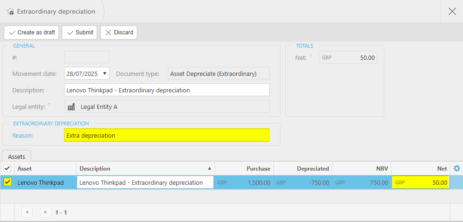Click the Extraordinary depreciation asset icon in breadcrumb
This screenshot has width=463, height=222.
coord(10,11)
